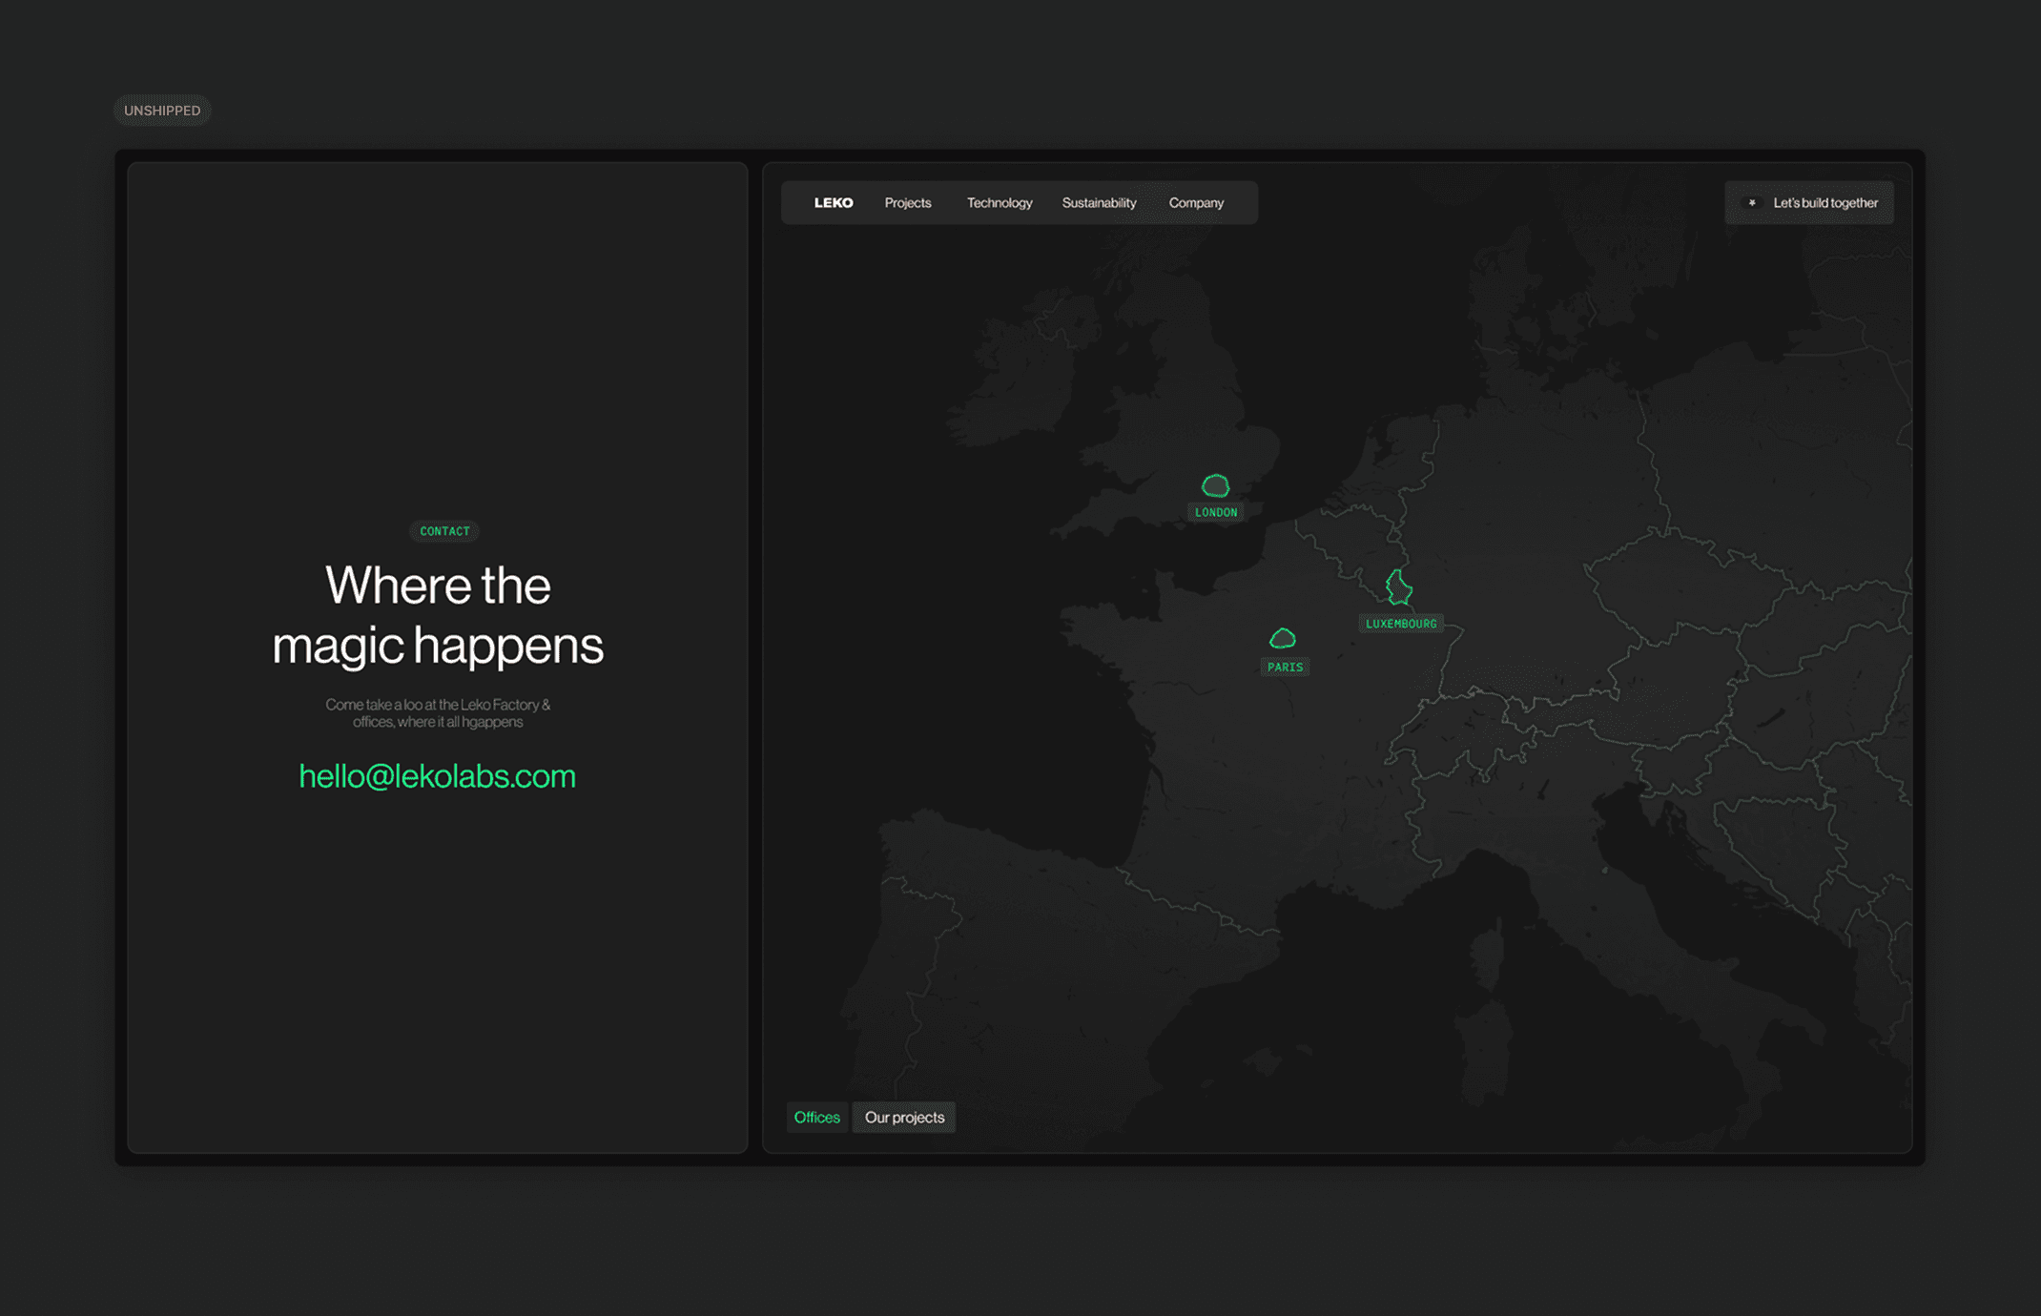The width and height of the screenshot is (2041, 1316).
Task: Select the LONDON map label
Action: coord(1216,512)
